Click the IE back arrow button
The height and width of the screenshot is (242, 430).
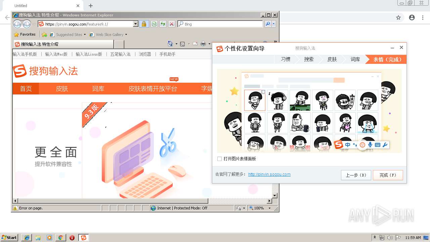click(17, 24)
